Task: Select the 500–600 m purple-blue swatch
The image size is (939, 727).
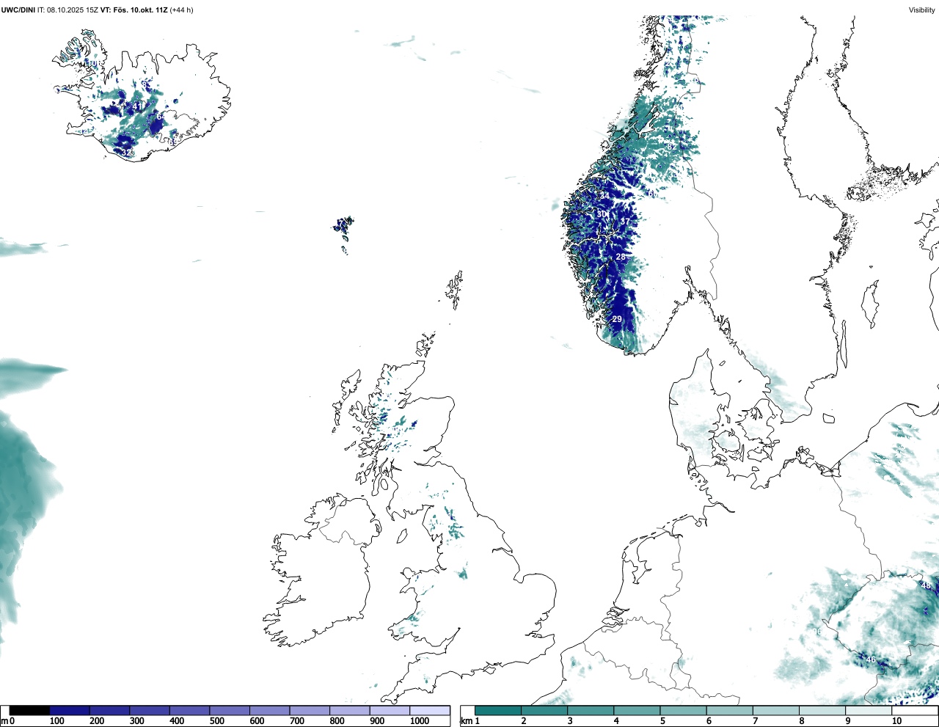Action: tap(230, 711)
